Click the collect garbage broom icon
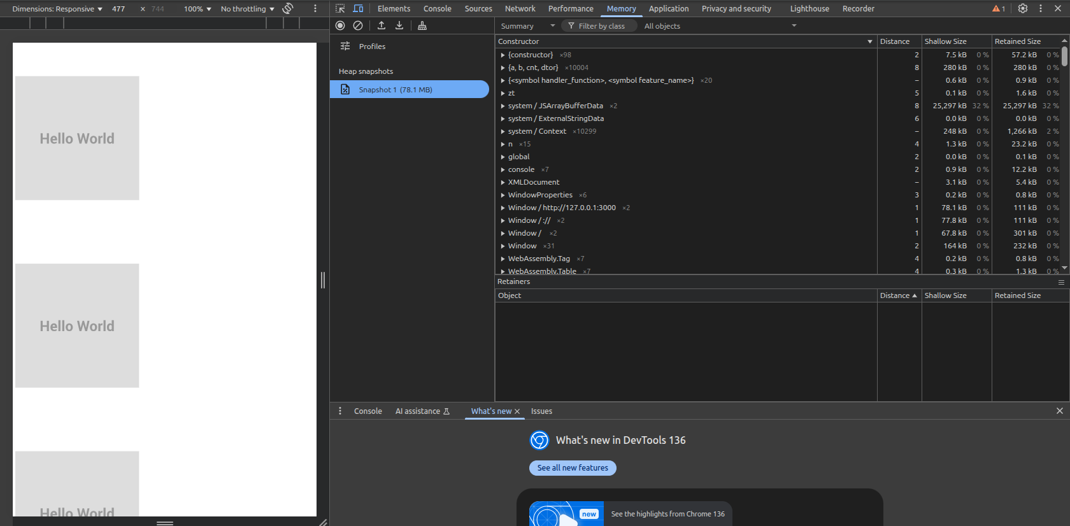The height and width of the screenshot is (526, 1070). (x=422, y=25)
